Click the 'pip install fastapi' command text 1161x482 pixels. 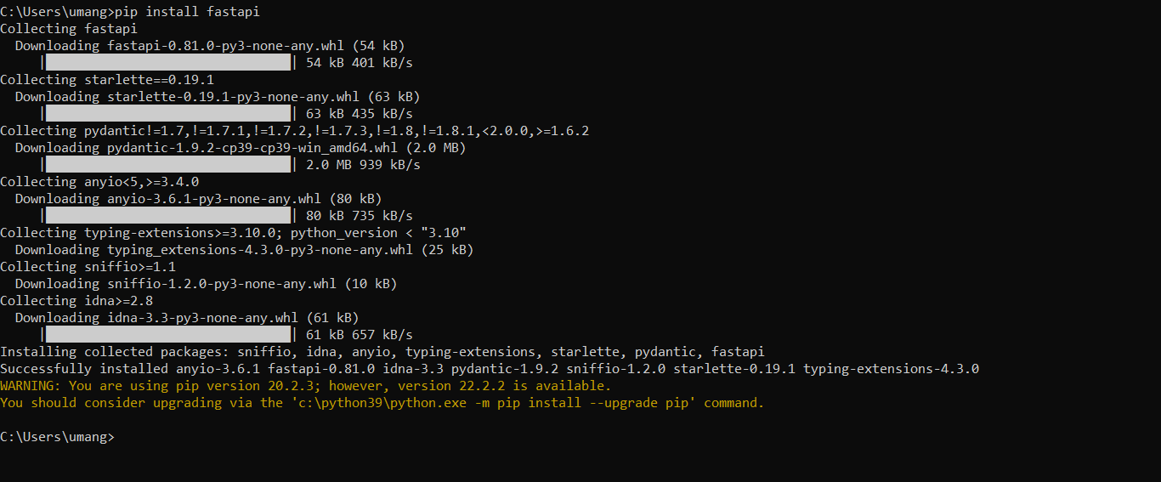pos(187,12)
